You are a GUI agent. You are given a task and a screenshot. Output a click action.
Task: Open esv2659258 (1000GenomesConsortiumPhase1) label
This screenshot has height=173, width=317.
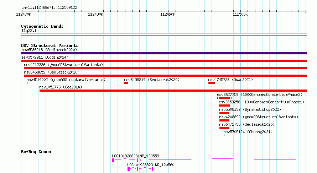(x=261, y=102)
